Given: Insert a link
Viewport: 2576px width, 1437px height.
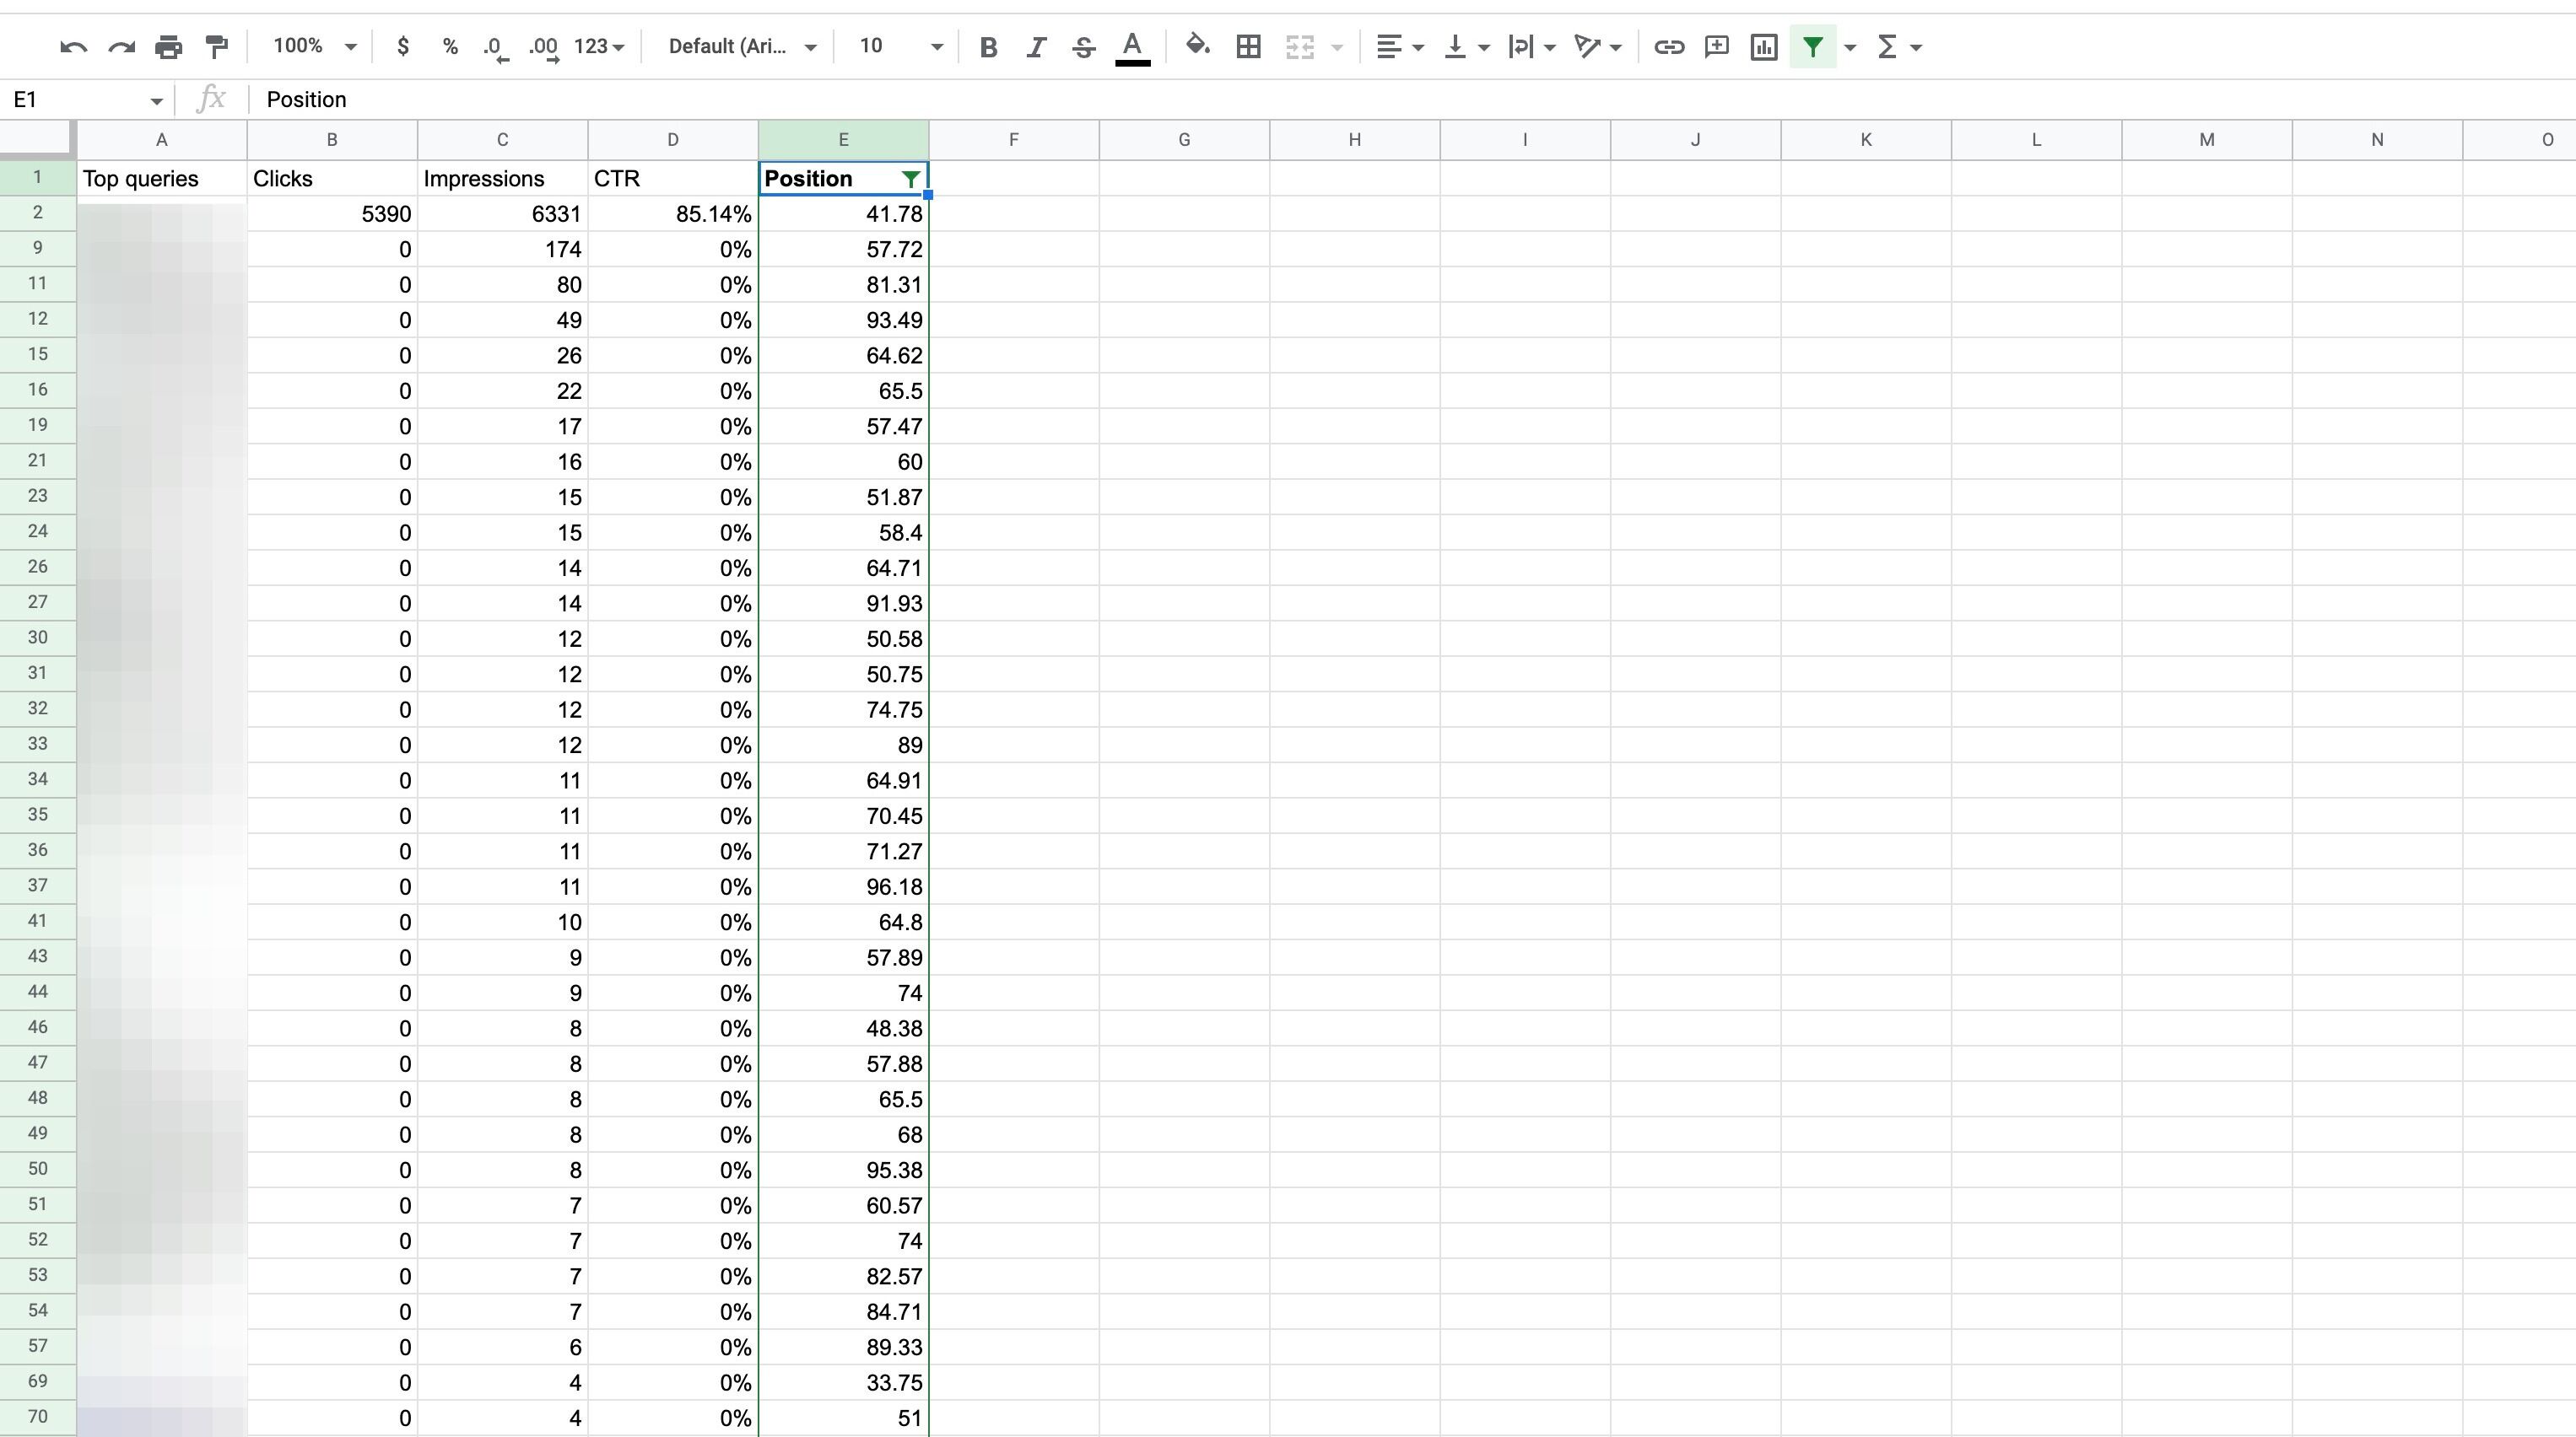Looking at the screenshot, I should [x=1668, y=47].
